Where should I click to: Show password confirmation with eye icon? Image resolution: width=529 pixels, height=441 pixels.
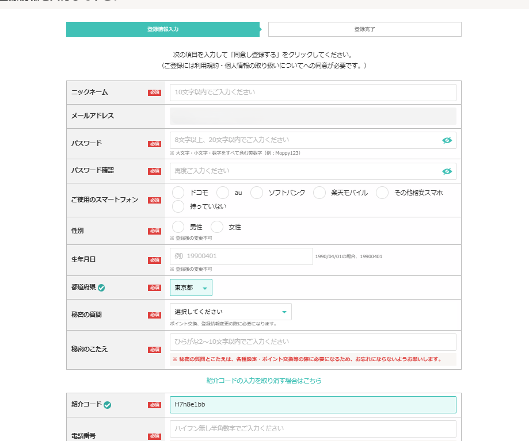pyautogui.click(x=447, y=171)
